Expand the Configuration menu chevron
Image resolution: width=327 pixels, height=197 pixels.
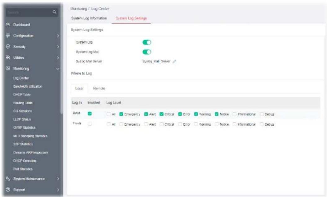tap(58, 36)
